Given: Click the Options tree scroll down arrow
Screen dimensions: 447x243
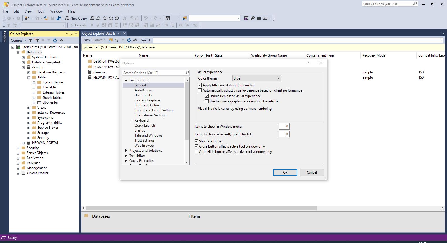Looking at the screenshot, I should (x=187, y=162).
